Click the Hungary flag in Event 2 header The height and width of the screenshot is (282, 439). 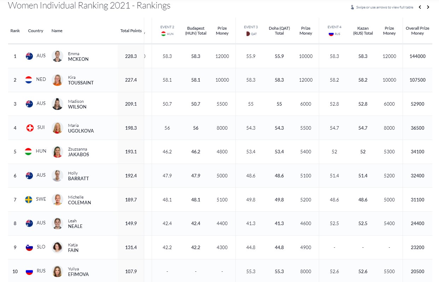[x=163, y=34]
